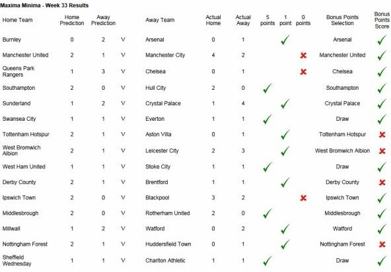Click the 0 points red cross for Ipswich Town
Image resolution: width=391 pixels, height=272 pixels.
click(303, 198)
